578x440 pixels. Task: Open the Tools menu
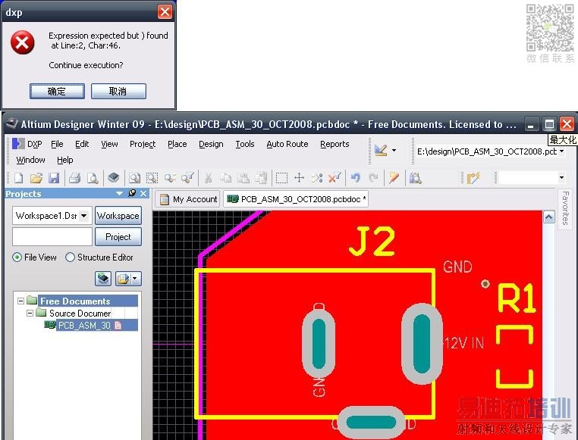point(245,144)
